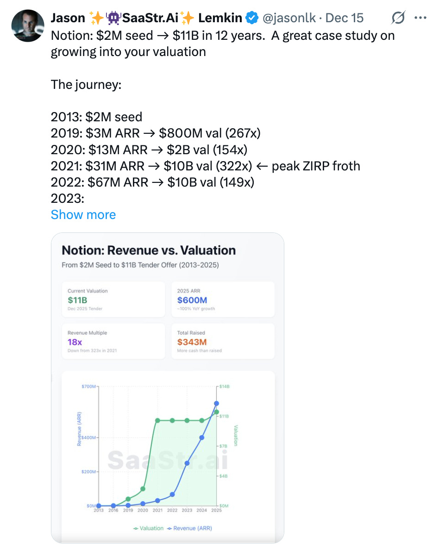Select the Total Raised $343M card
Image resolution: width=439 pixels, height=551 pixels.
coord(223,341)
